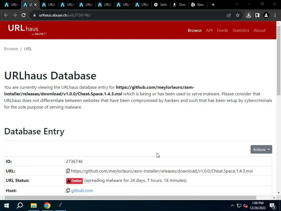
Task: Open the Feeds navigation link
Action: [x=222, y=30]
